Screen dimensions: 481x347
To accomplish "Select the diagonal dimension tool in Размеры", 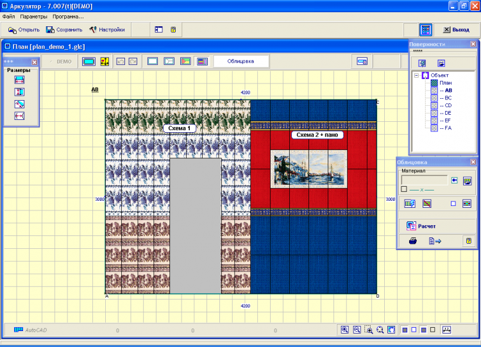I will pos(19,104).
